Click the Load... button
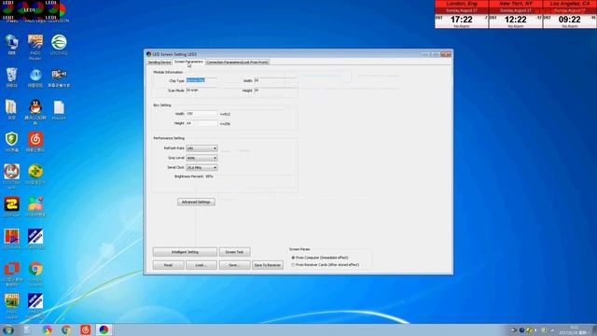597x336 pixels. tap(201, 265)
